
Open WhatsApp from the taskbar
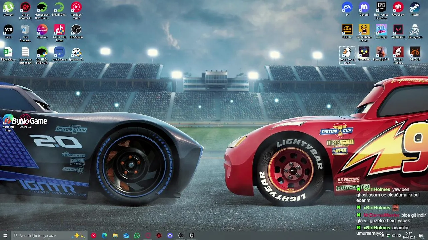(x=137, y=236)
